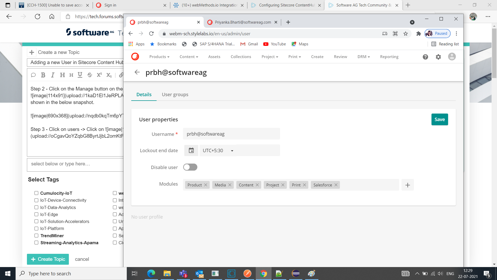Remove the Salesforce module tag
Image resolution: width=497 pixels, height=280 pixels.
point(336,185)
